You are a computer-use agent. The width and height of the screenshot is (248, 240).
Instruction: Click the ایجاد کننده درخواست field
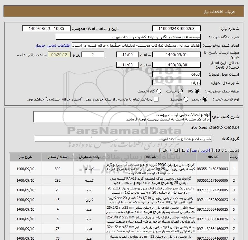pyautogui.click(x=136, y=45)
